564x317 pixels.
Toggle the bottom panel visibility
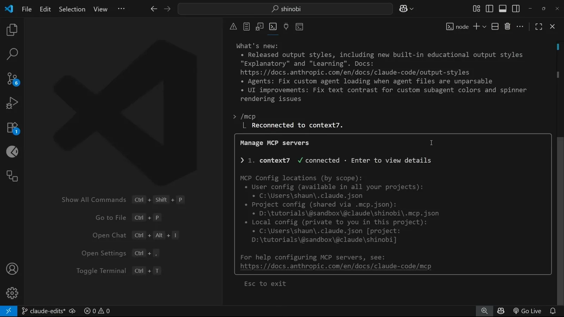coord(503,9)
